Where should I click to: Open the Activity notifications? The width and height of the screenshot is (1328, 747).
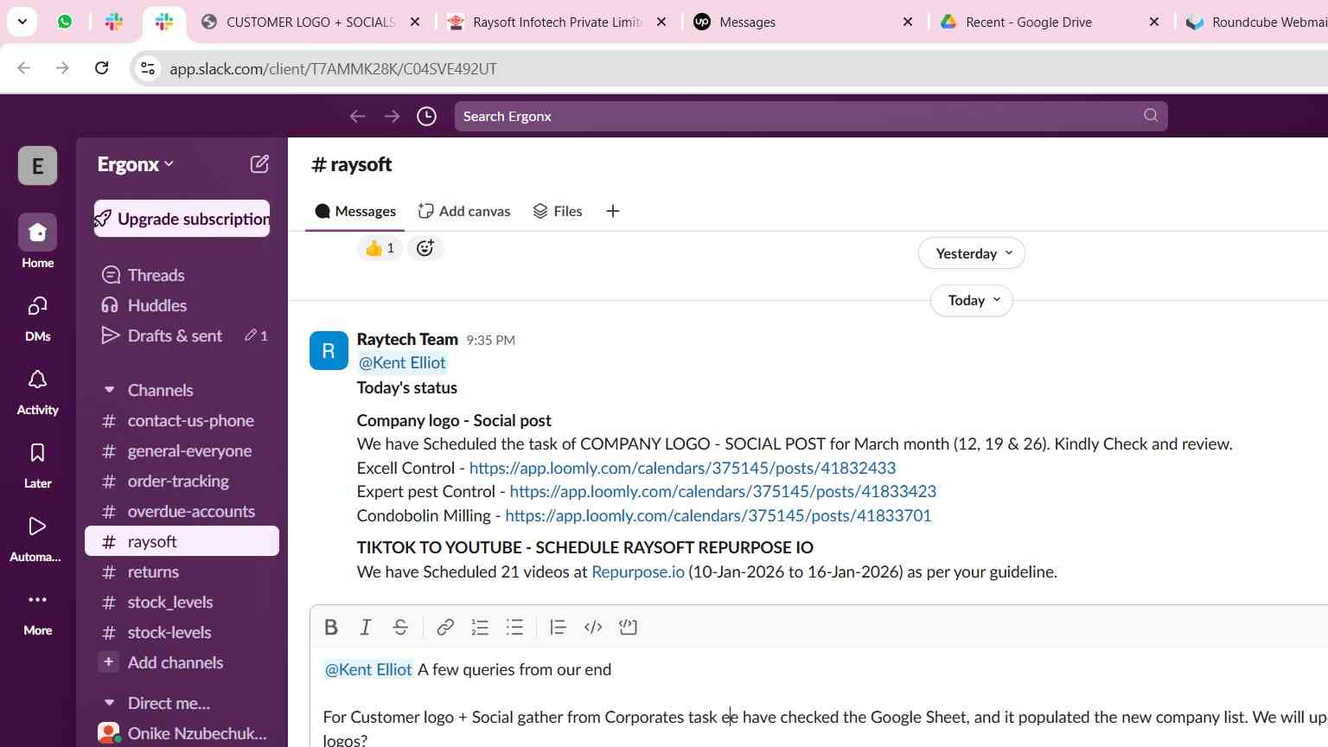tap(37, 390)
